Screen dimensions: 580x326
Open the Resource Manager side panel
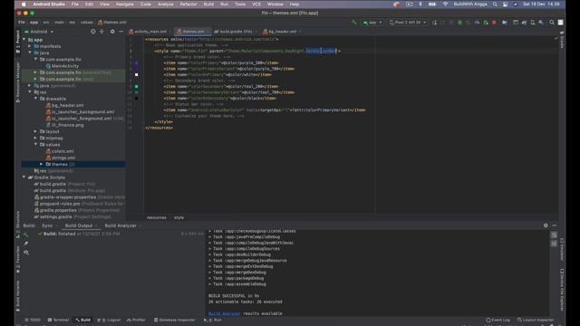(x=17, y=82)
